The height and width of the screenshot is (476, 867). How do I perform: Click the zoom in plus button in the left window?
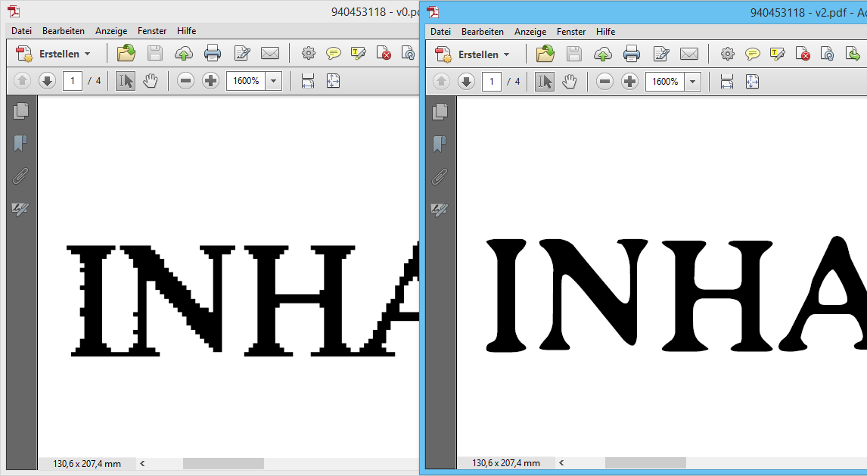[x=211, y=81]
